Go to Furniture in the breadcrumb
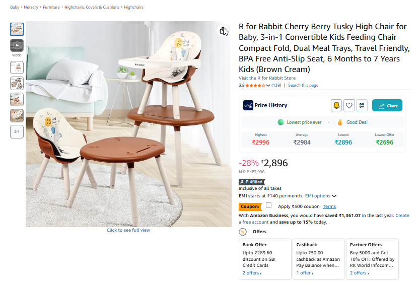This screenshot has height=284, width=420. click(x=51, y=8)
